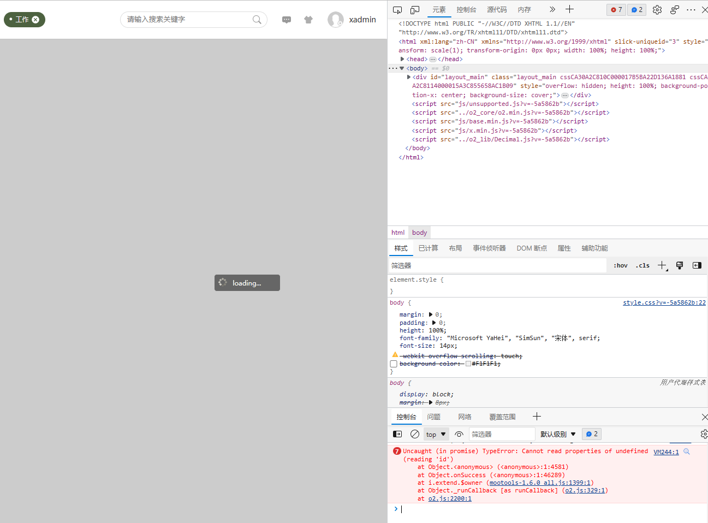Click the #F1F1F1 color swatch
This screenshot has width=708, height=523.
coord(468,364)
